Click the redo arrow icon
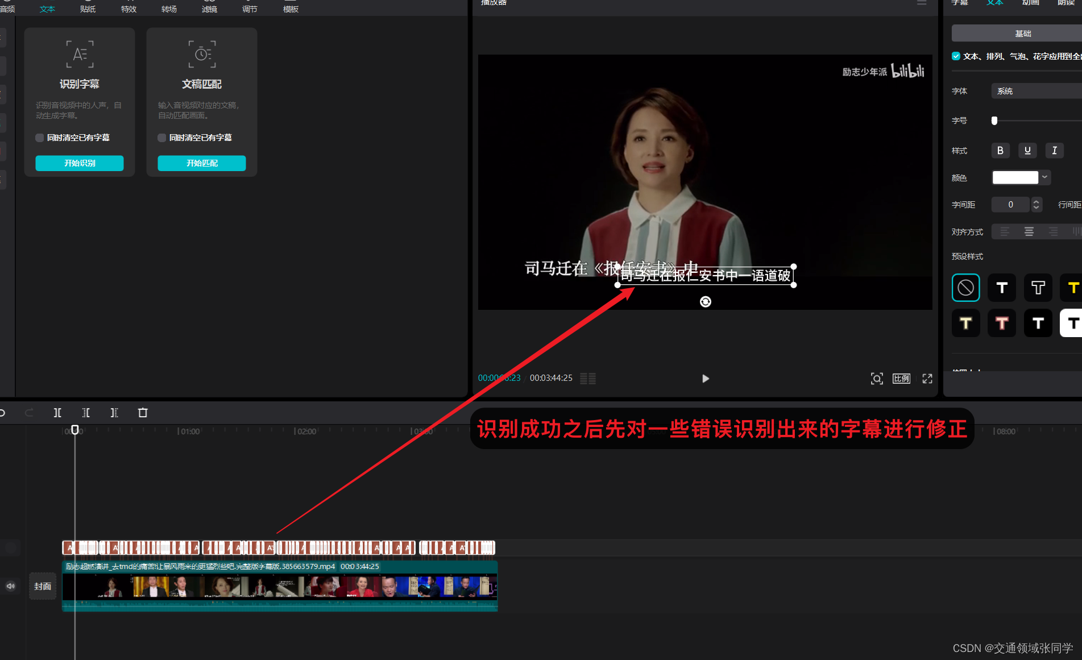The height and width of the screenshot is (660, 1082). (x=29, y=413)
